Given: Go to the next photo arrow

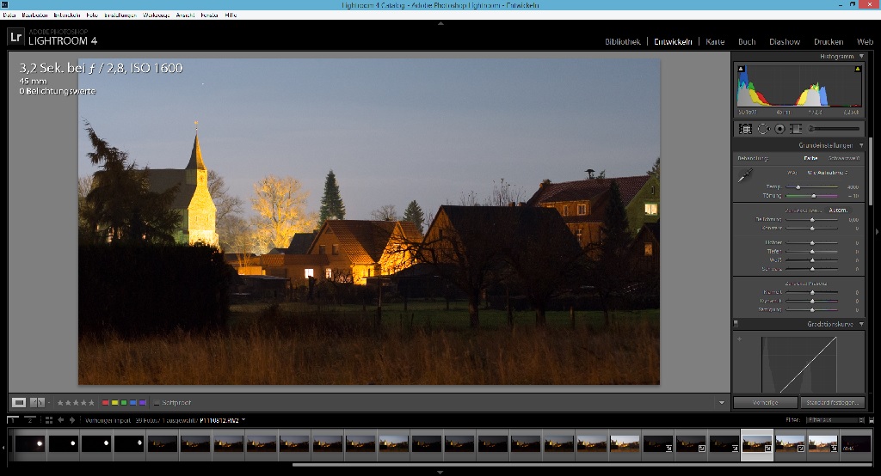Looking at the screenshot, I should tap(72, 420).
